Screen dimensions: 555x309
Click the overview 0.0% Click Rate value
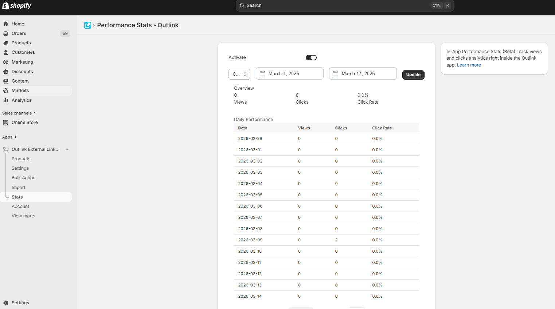tap(363, 95)
